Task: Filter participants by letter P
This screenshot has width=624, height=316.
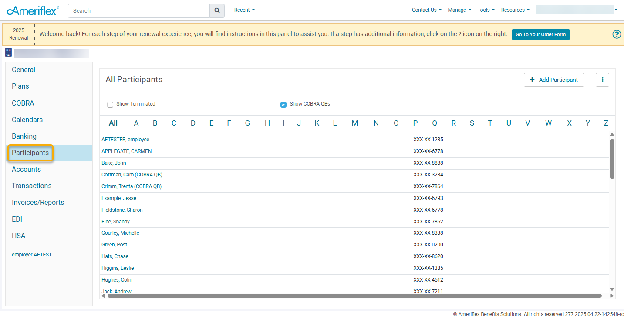Action: pyautogui.click(x=415, y=123)
